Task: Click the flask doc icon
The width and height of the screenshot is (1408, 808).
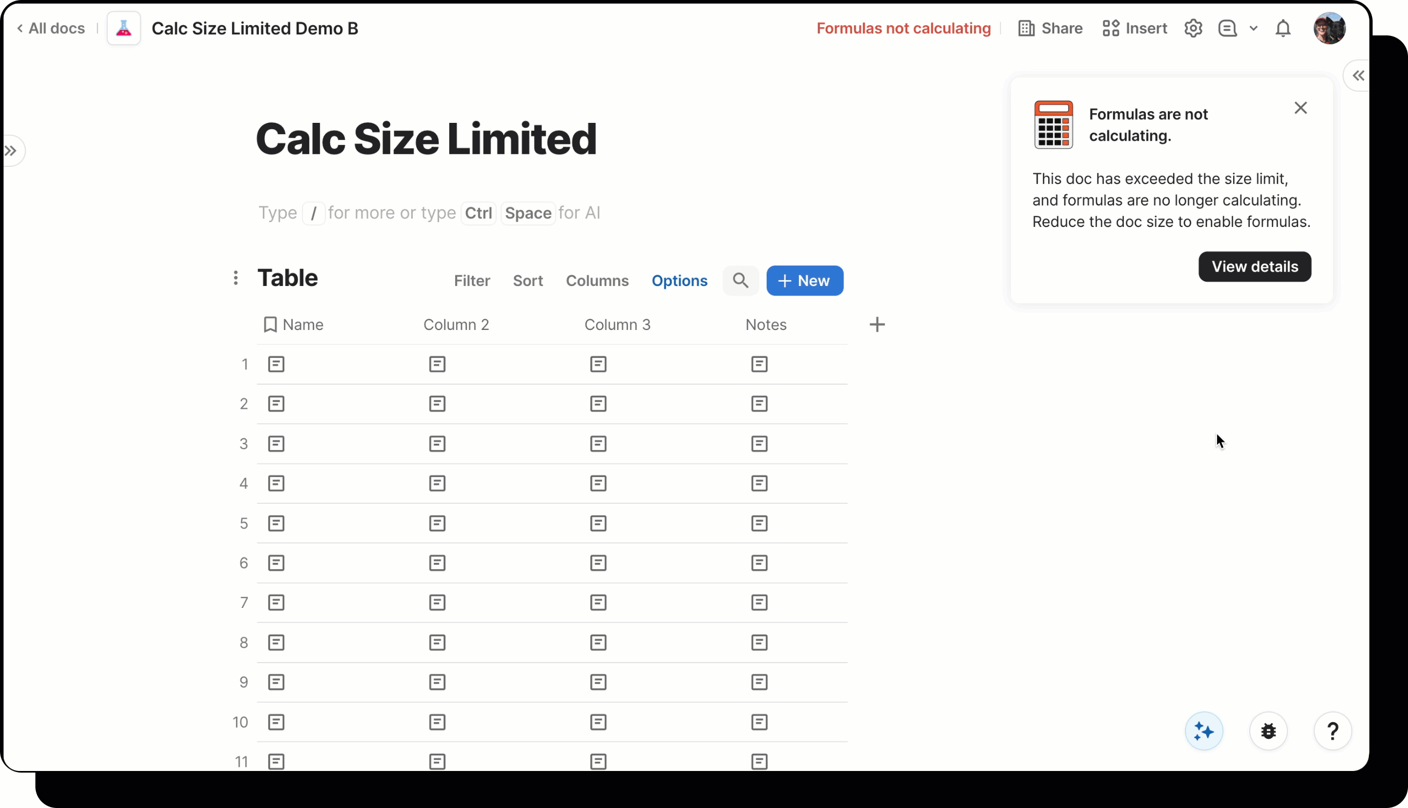Action: click(123, 28)
